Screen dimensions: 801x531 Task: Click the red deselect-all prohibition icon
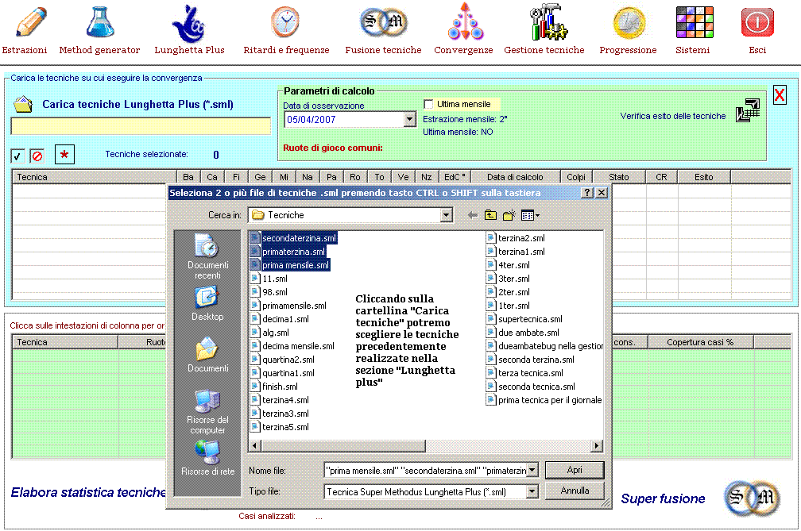[x=37, y=156]
